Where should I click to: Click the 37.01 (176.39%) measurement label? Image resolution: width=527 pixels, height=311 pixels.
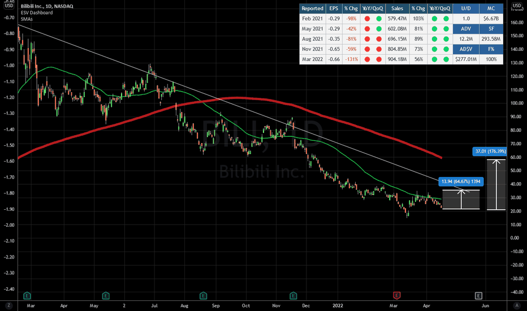click(489, 152)
